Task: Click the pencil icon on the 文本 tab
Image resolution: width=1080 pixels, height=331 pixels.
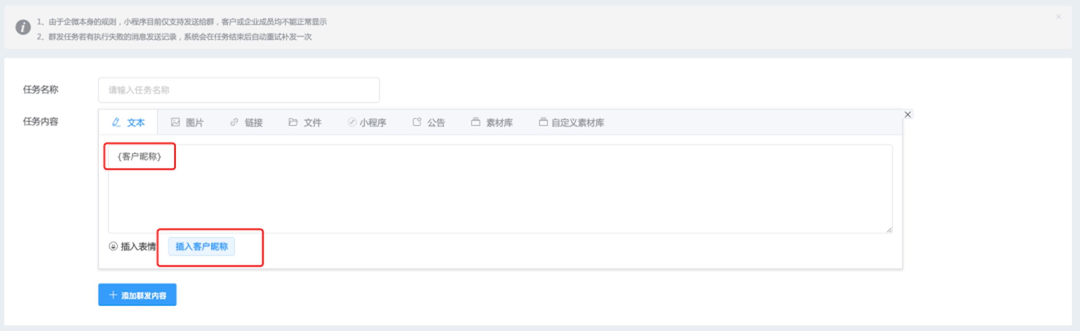Action: [x=116, y=123]
